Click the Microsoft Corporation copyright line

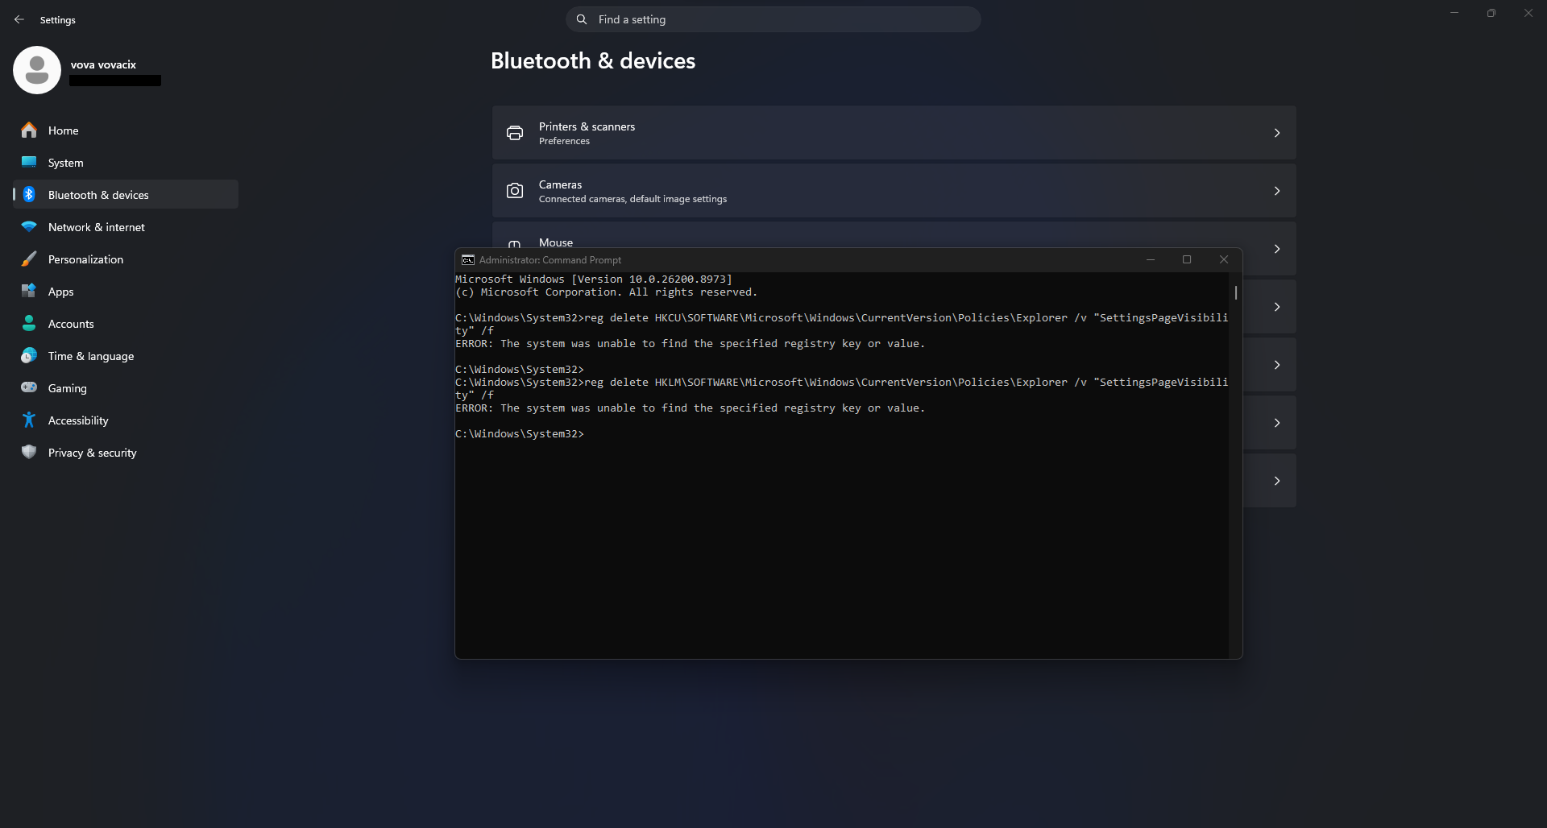coord(607,292)
